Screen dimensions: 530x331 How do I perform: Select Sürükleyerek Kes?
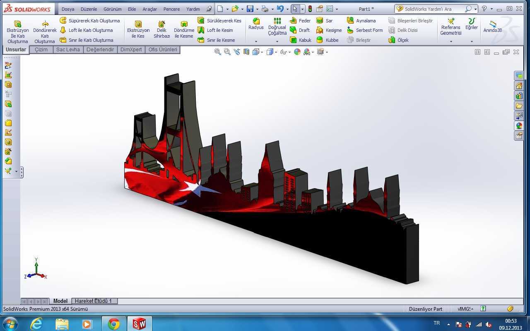click(219, 20)
